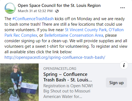Click the globe public audience icon
The width and height of the screenshot is (132, 101).
click(57, 11)
